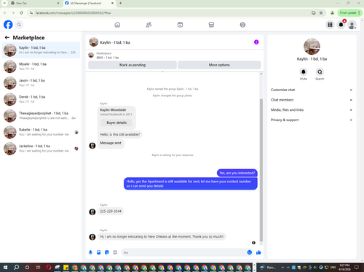Open the tab search dropdown arrow
The image size is (364, 272).
pos(4,3)
